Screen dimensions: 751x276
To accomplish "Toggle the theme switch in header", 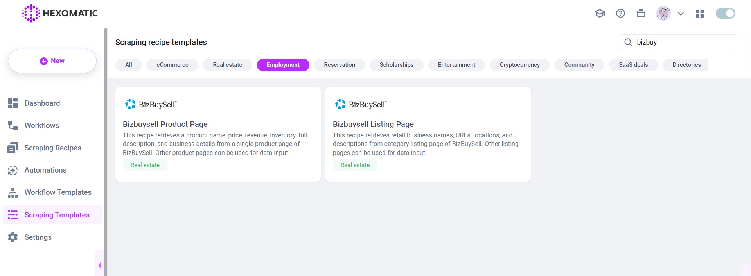I will (725, 14).
